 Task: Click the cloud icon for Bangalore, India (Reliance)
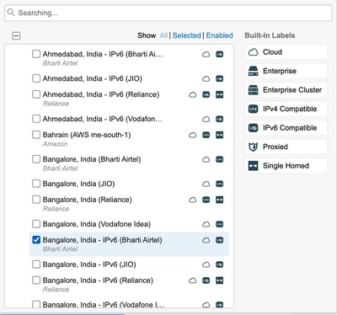click(x=193, y=200)
